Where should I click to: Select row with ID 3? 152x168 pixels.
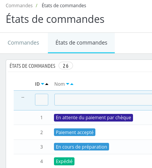(83, 147)
